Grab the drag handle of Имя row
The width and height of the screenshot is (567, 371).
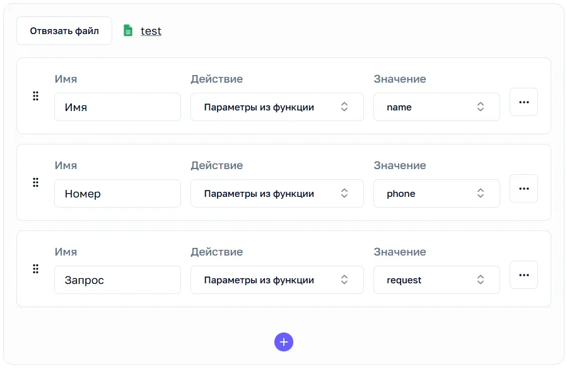35,96
